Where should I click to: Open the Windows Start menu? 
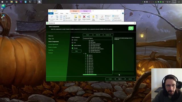(x=2, y=2)
